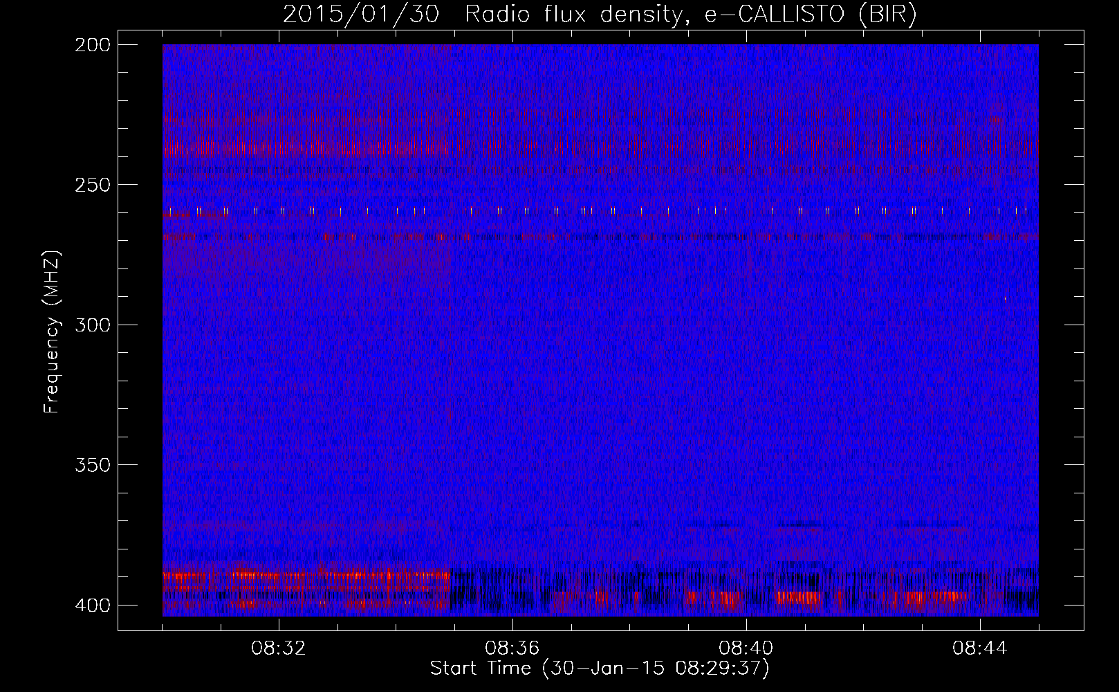The width and height of the screenshot is (1119, 692).
Task: Click the '400' frequency axis label
Action: coord(92,605)
